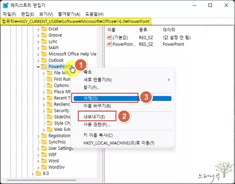
Task: Click the Registry Editor app icon in title bar
Action: click(x=6, y=5)
